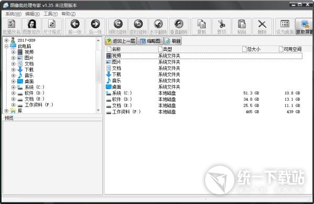The height and width of the screenshot is (204, 314).
Task: Select 桌面 in the folder tree
Action: tap(29, 81)
